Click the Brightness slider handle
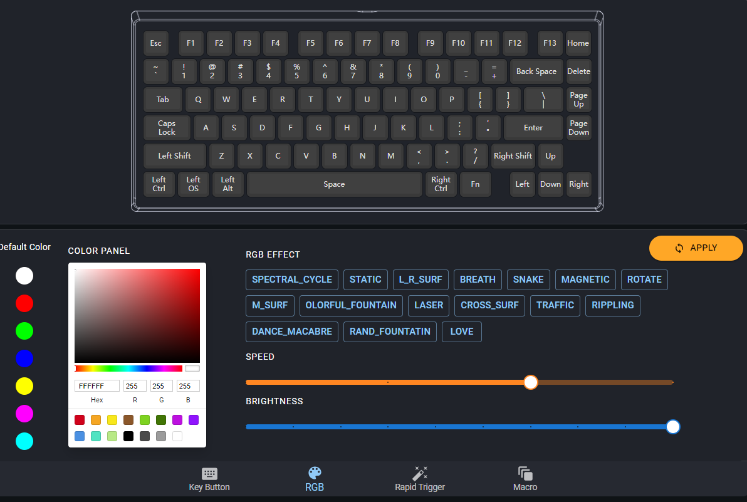 pyautogui.click(x=673, y=427)
